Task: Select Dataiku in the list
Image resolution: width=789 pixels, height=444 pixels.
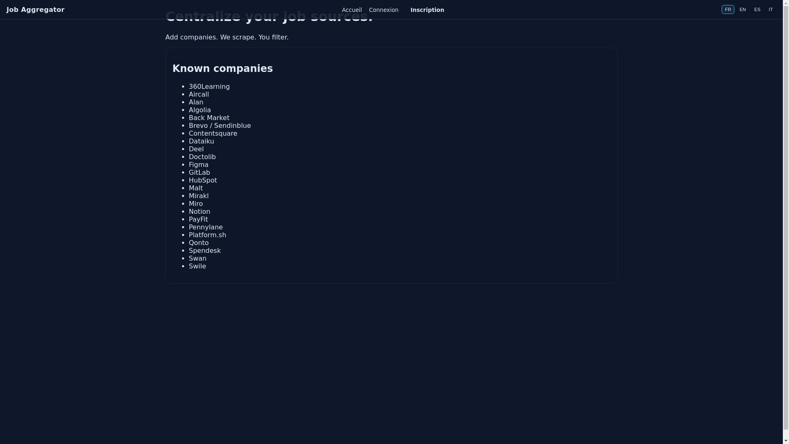Action: tap(201, 141)
